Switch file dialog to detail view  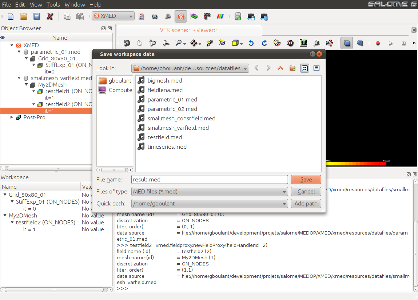coord(317,68)
